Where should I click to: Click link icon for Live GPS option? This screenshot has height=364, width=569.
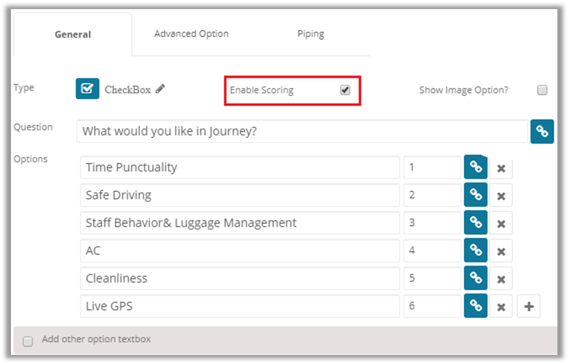click(x=476, y=306)
